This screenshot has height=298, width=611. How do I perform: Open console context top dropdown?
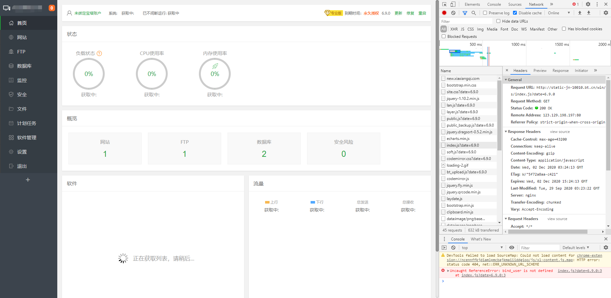point(482,247)
